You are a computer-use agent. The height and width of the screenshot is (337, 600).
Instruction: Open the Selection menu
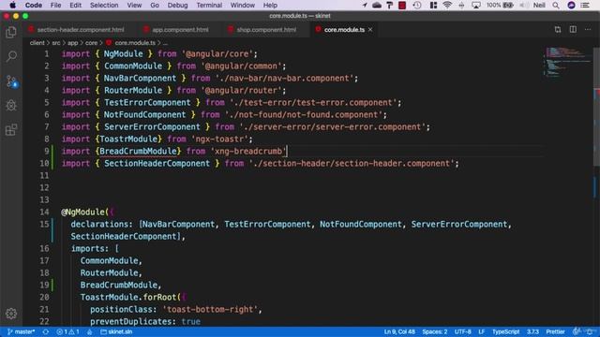(x=104, y=5)
